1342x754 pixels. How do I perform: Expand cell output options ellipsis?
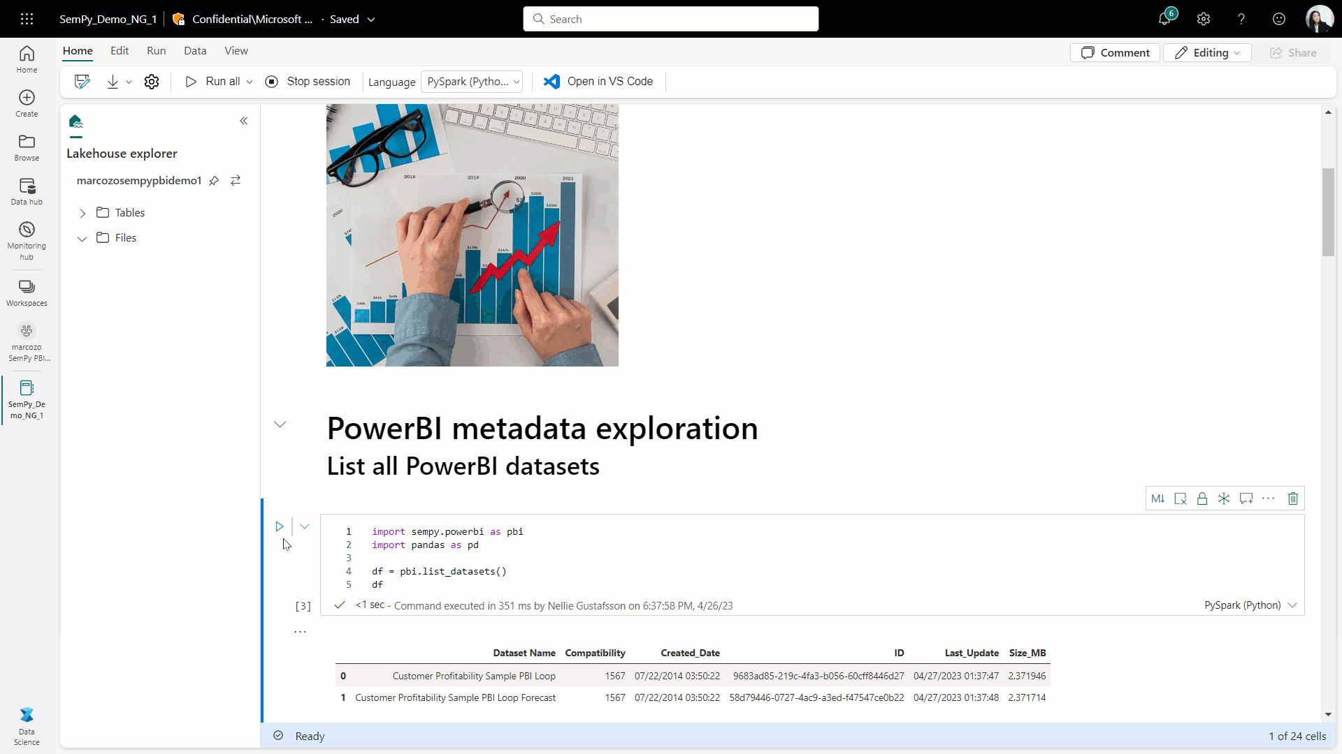tap(301, 631)
